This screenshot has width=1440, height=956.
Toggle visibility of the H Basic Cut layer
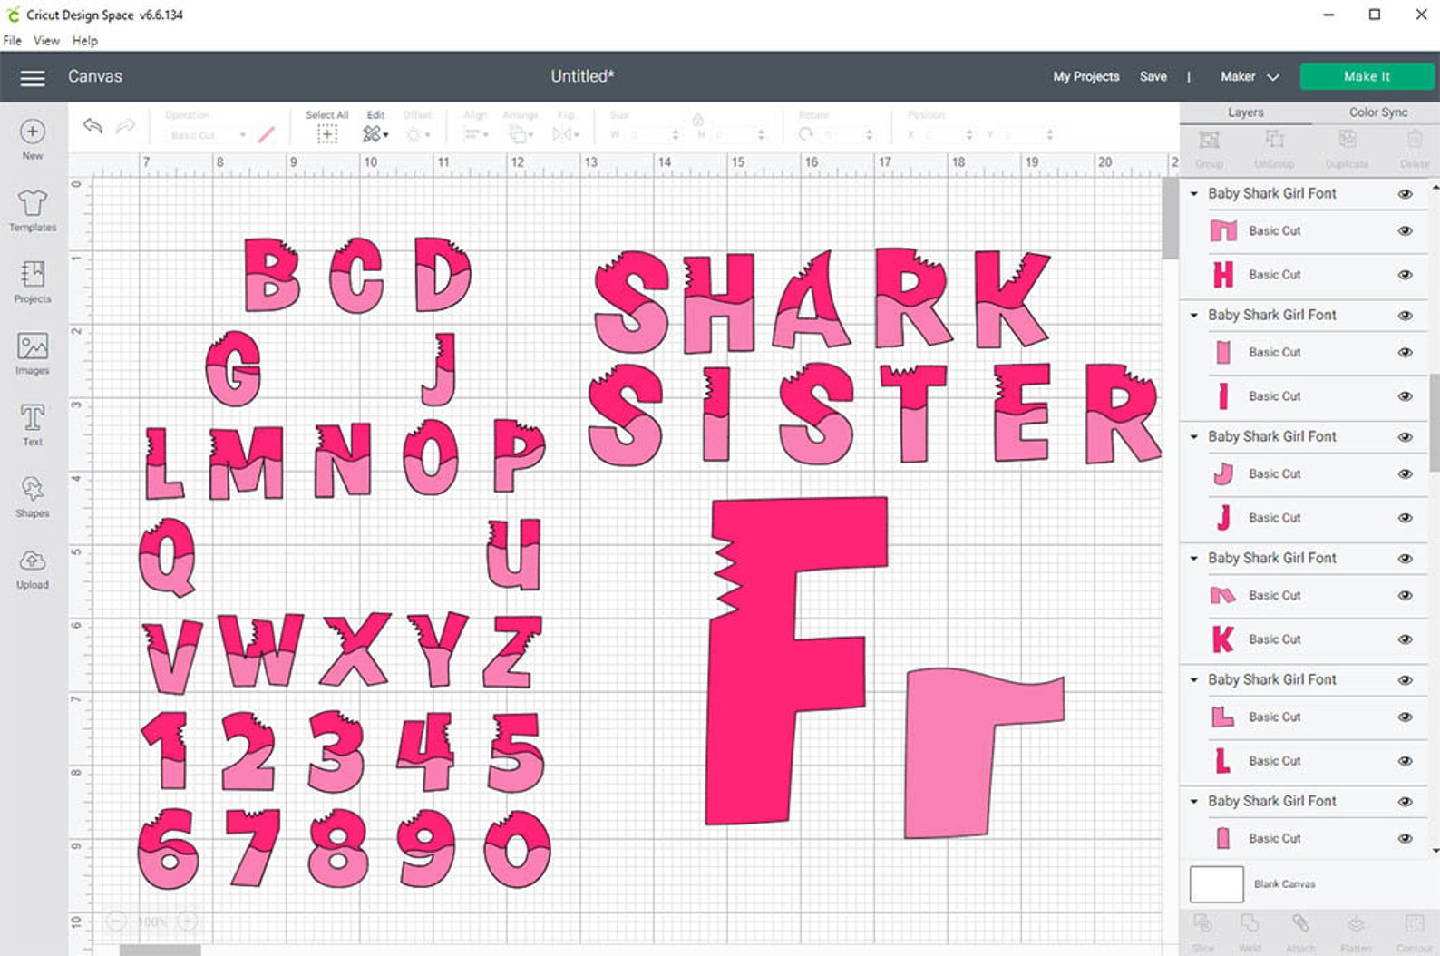[1405, 275]
